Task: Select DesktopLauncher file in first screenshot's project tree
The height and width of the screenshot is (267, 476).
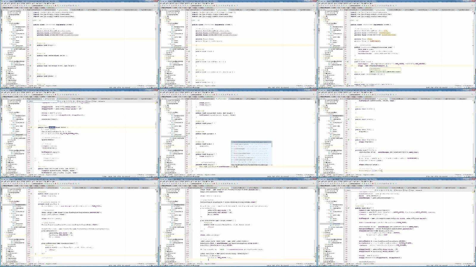Action: tap(18, 65)
